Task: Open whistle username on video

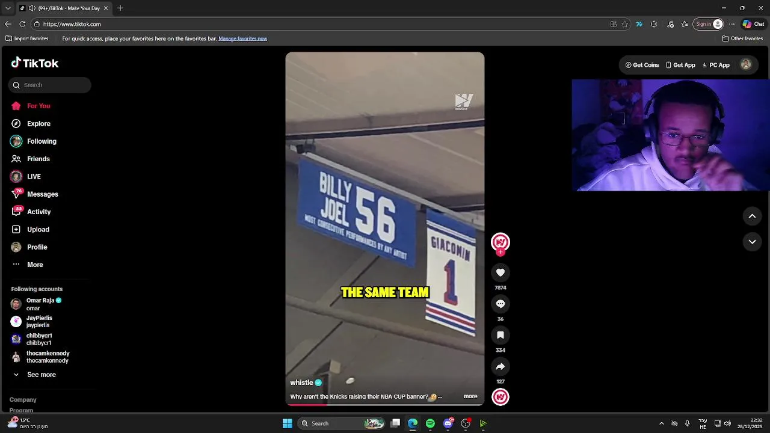Action: 301,382
